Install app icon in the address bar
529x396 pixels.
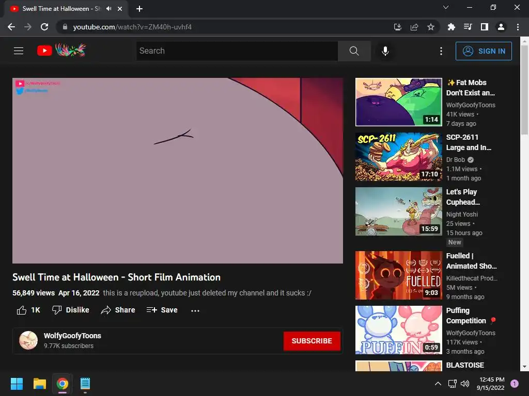(x=398, y=27)
